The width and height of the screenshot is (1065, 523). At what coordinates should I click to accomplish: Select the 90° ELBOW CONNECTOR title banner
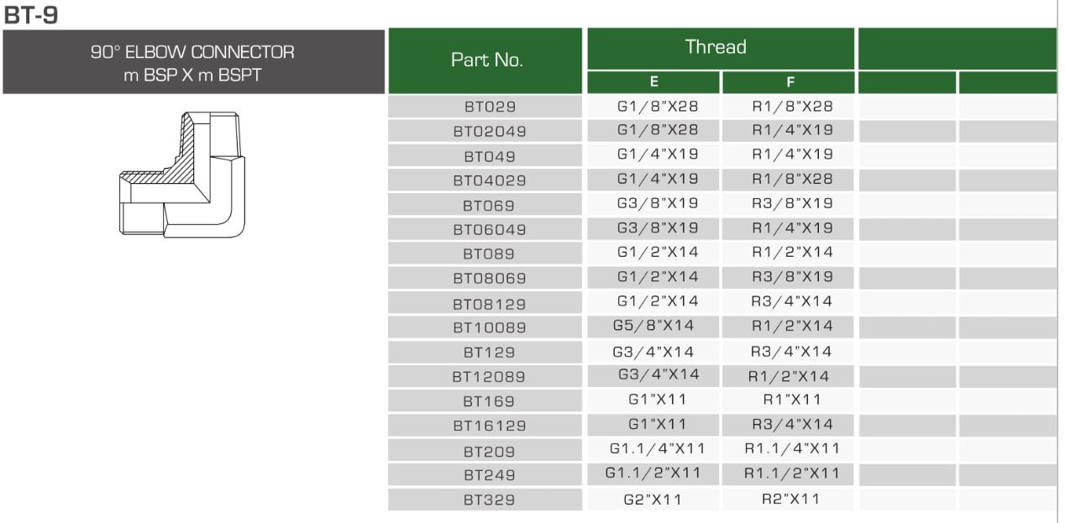tap(193, 62)
